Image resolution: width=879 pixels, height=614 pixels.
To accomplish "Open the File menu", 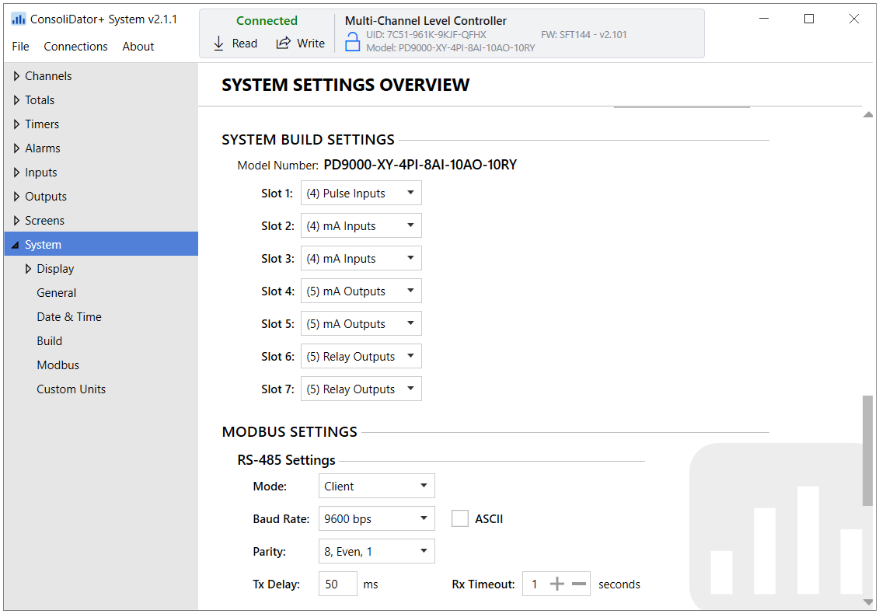I will [21, 47].
